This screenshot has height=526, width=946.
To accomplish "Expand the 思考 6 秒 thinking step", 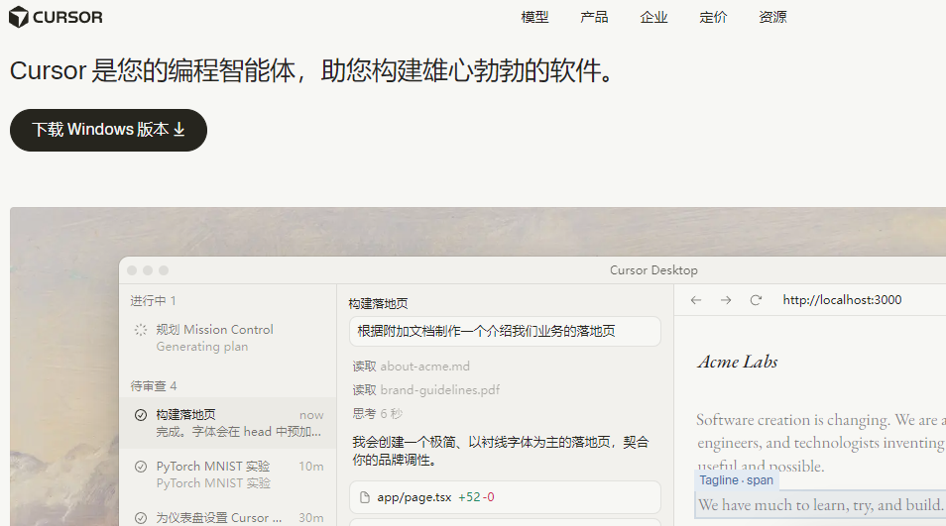I will (378, 414).
